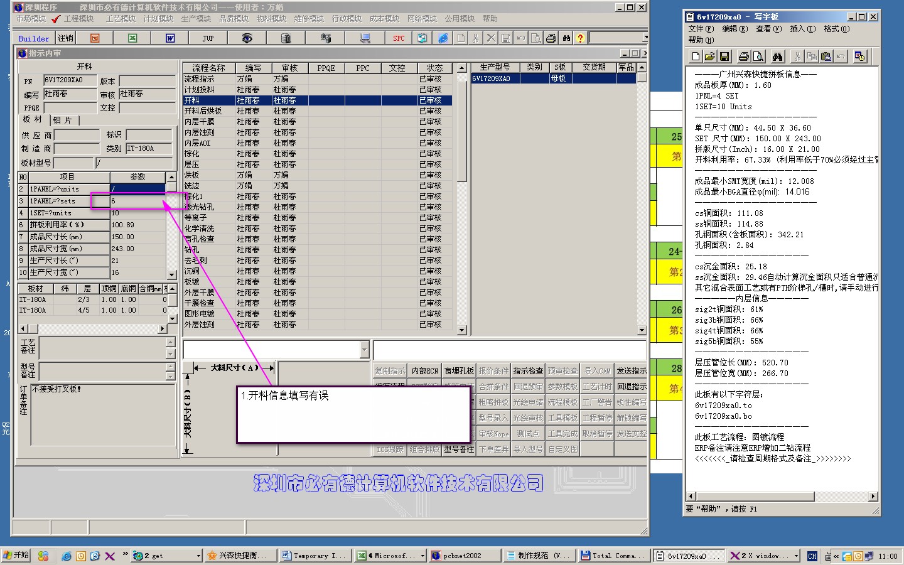The height and width of the screenshot is (565, 904).
Task: Click the Word icon in main toolbar
Action: tap(170, 38)
